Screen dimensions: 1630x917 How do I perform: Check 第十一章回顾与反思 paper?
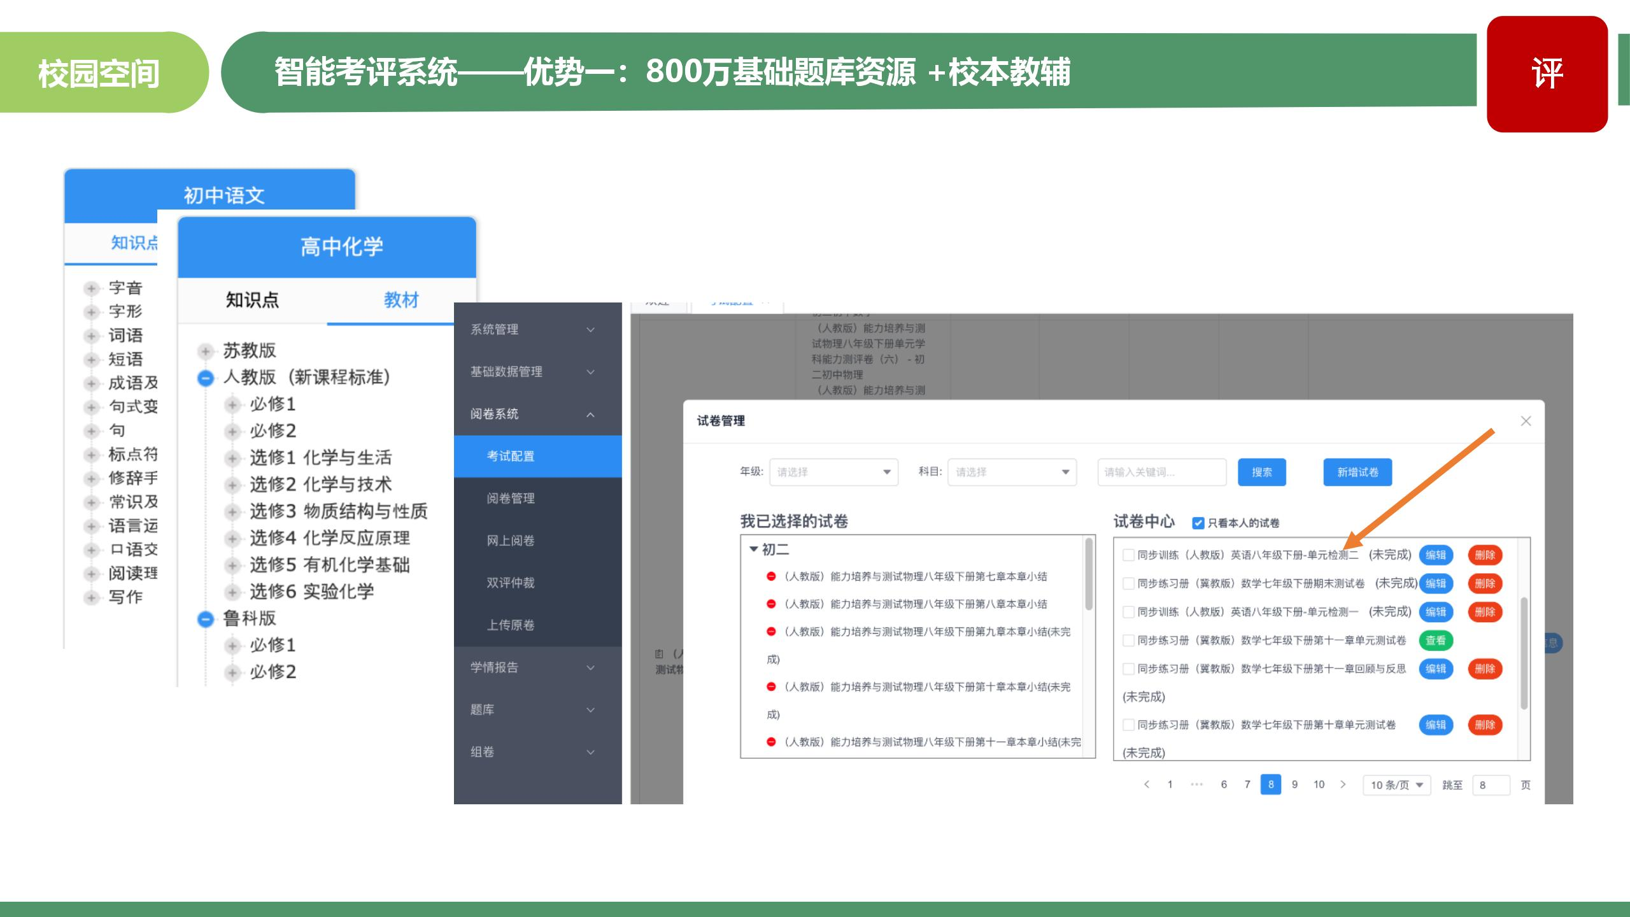pos(1128,669)
